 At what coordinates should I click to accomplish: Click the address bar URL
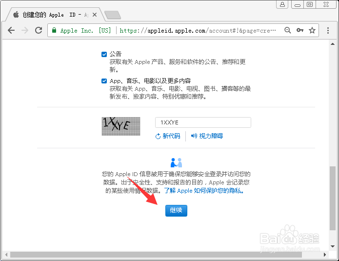coord(198,31)
